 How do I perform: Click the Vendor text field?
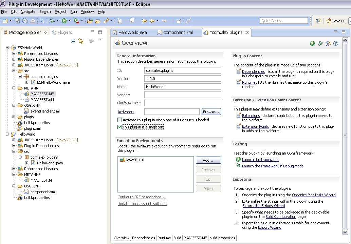pyautogui.click(x=183, y=95)
